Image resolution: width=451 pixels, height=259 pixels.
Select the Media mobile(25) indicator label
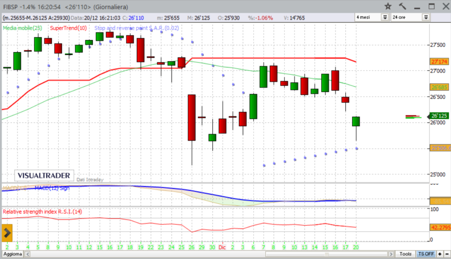point(22,28)
